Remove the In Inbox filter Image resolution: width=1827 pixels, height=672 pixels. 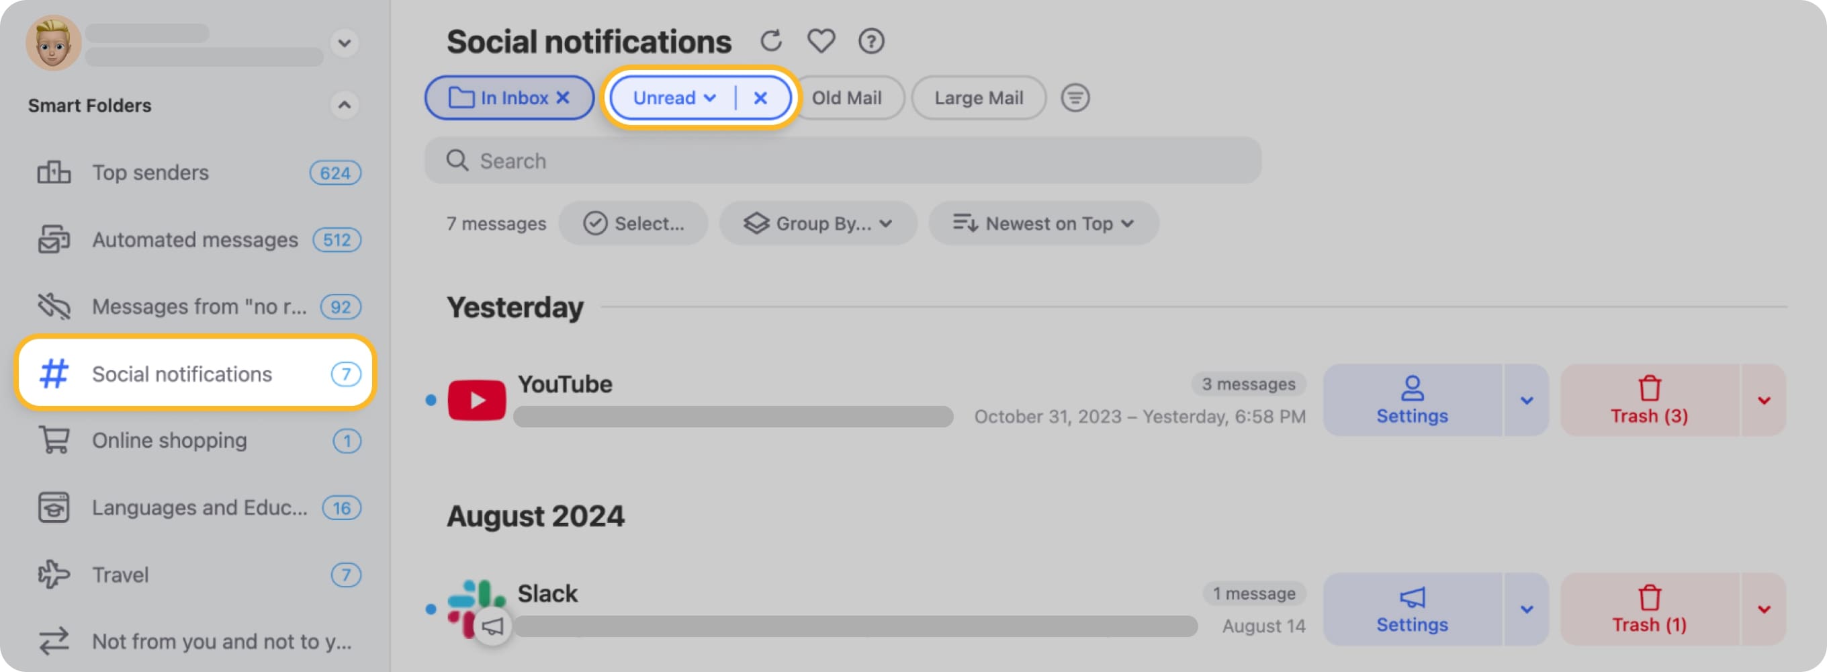click(x=562, y=97)
